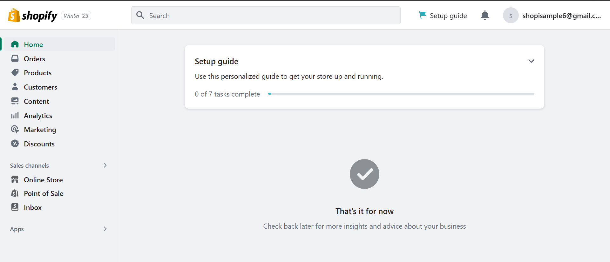Screen dimensions: 610x262
Task: Click the Customers person icon
Action: tap(15, 87)
